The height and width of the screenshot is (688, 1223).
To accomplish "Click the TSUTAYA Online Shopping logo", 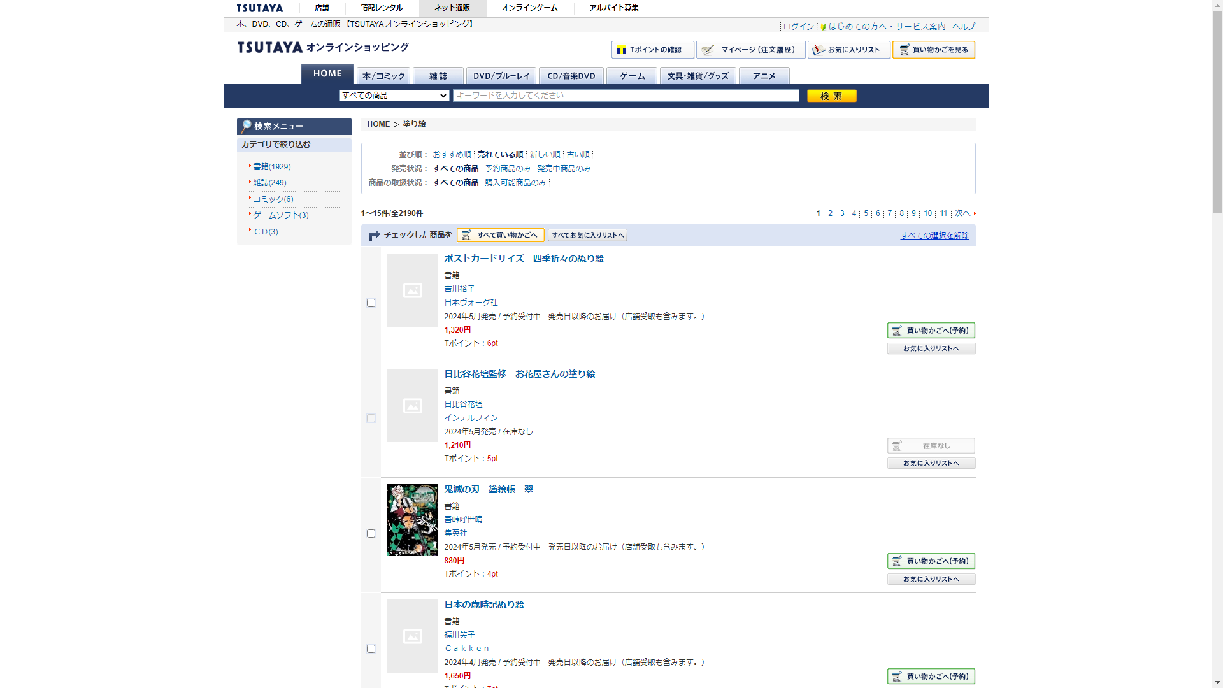I will [322, 48].
